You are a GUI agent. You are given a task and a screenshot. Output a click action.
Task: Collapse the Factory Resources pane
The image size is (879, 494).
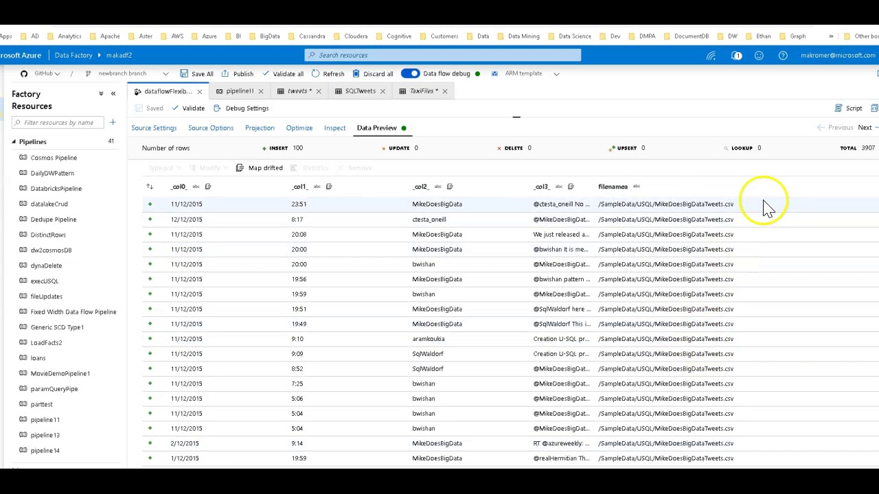(113, 93)
